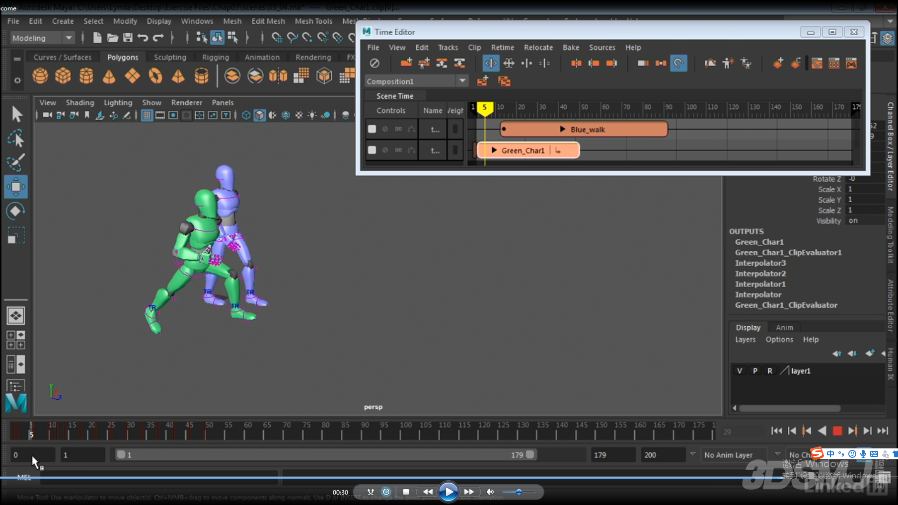
Task: Expand the Blue_walk clip triangle
Action: 562,129
